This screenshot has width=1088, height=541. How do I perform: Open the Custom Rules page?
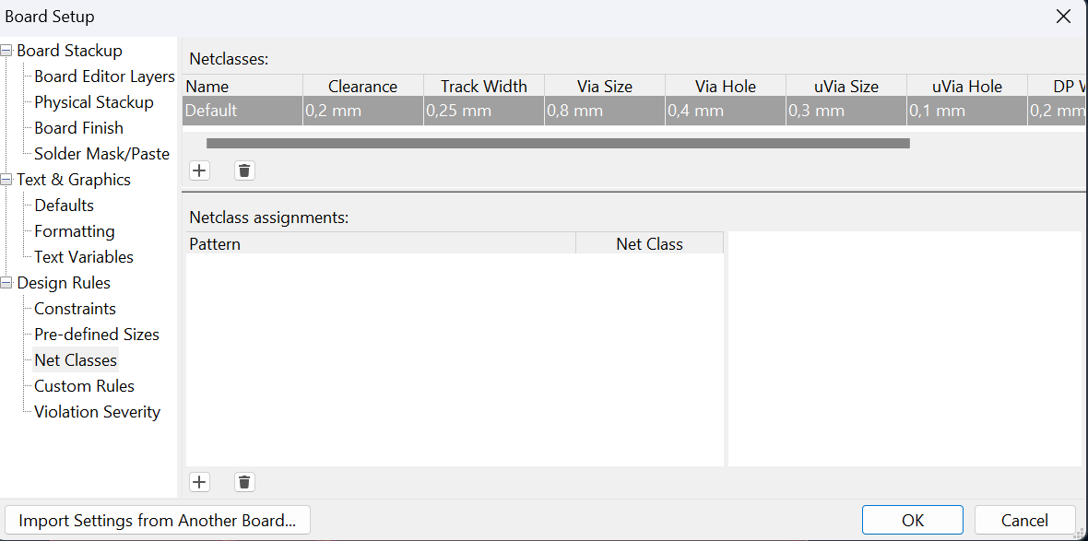[x=85, y=385]
